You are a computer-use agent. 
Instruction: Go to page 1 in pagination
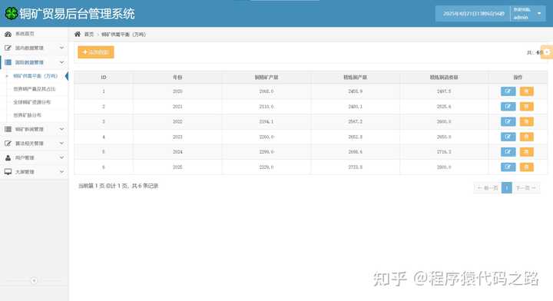tap(506, 188)
